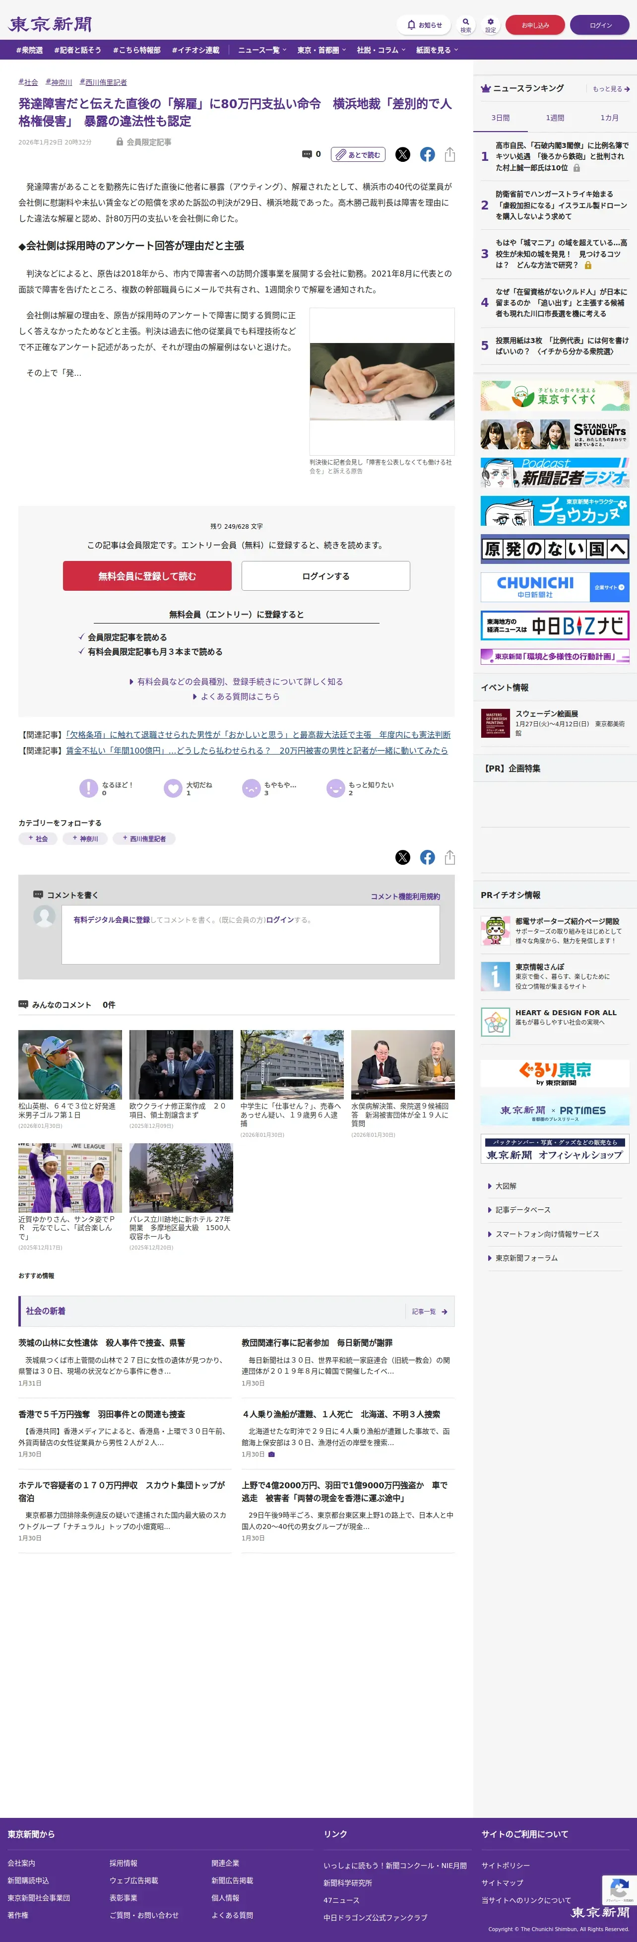This screenshot has height=1942, width=637.
Task: Follow the 社会 category
Action: pos(38,838)
